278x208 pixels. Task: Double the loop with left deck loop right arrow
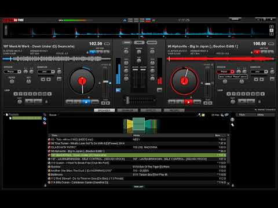[x=50, y=94]
